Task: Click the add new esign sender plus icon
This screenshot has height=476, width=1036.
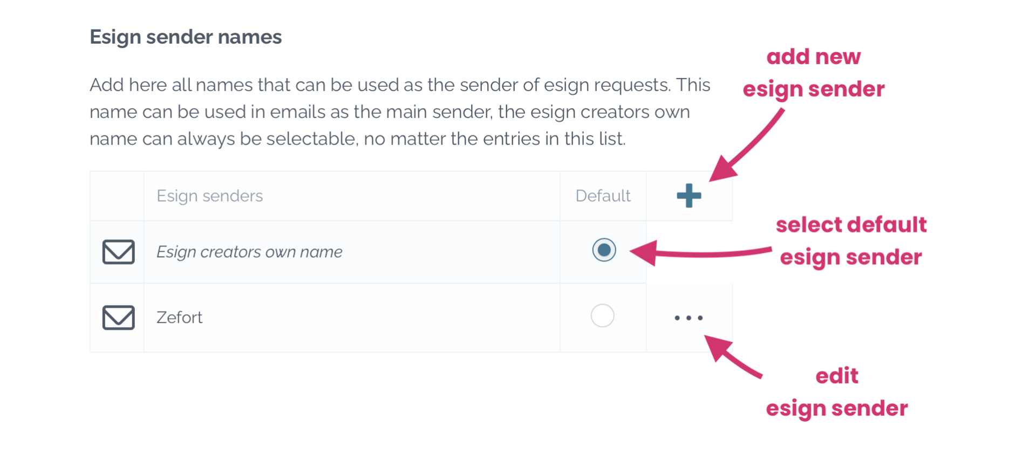Action: [x=689, y=196]
